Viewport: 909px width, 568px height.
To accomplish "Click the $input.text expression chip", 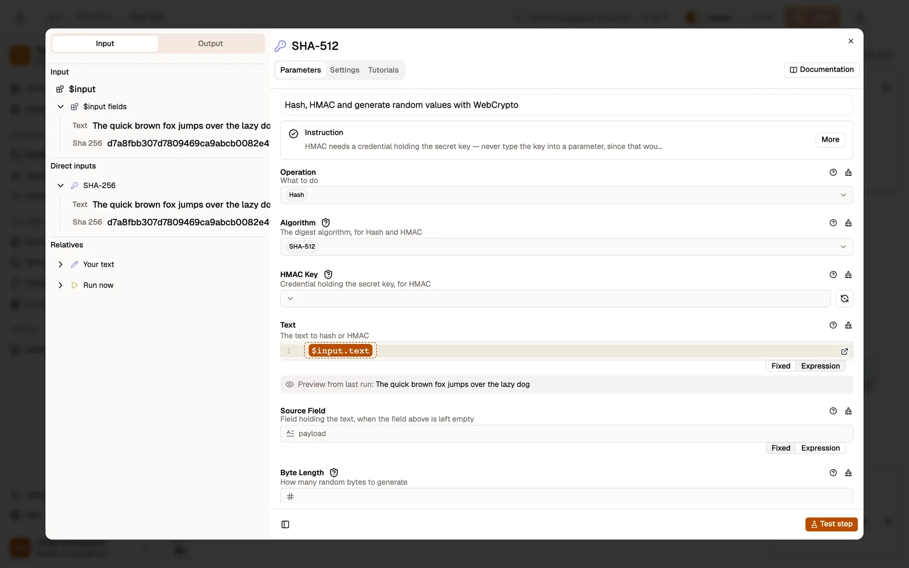I will [340, 351].
